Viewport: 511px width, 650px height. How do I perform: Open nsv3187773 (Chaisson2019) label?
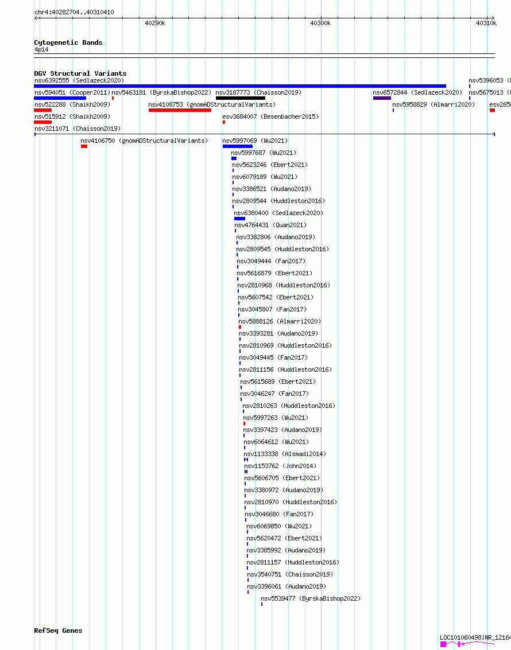258,92
